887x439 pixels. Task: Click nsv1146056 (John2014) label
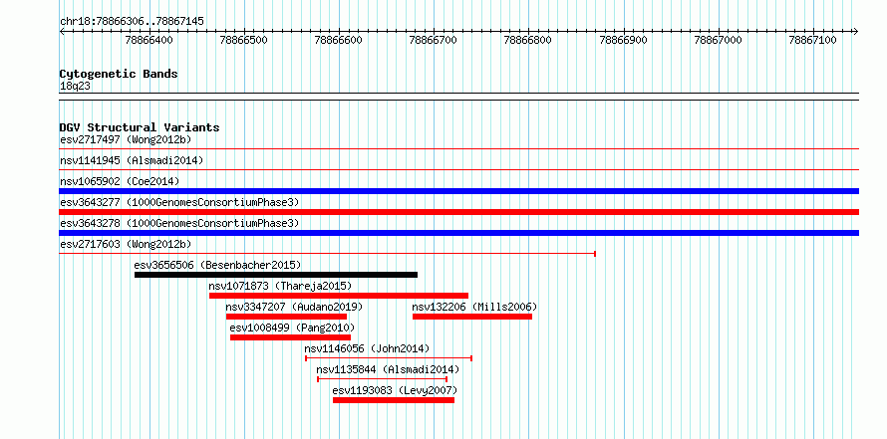[367, 348]
